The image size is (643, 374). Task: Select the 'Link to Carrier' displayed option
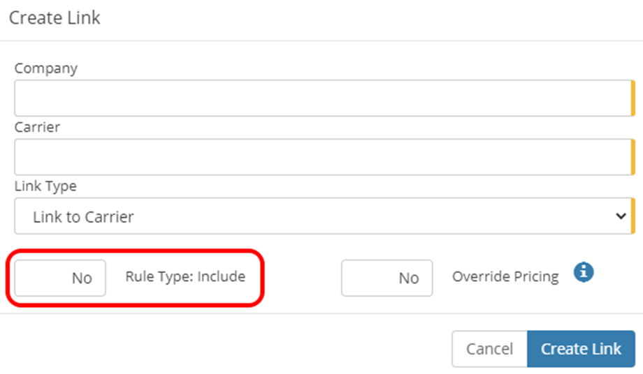[x=83, y=217]
